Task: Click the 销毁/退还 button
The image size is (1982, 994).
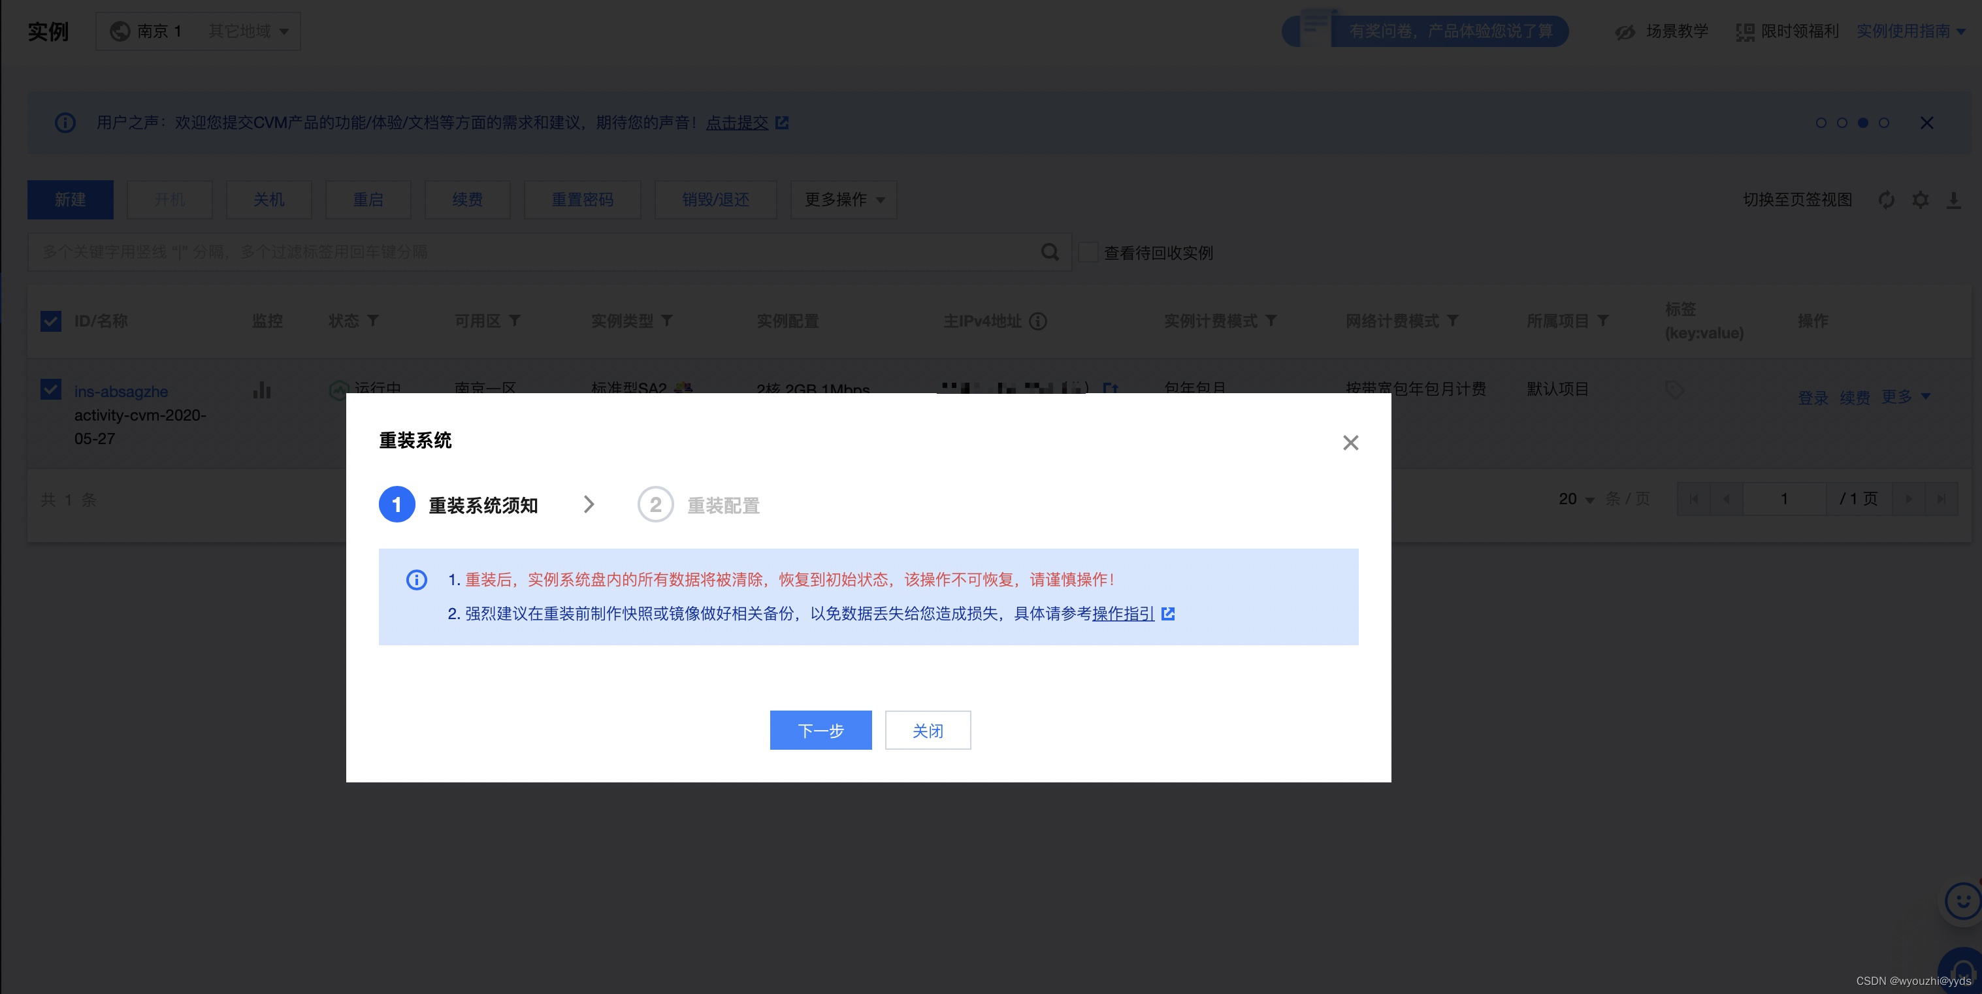Action: pyautogui.click(x=715, y=199)
